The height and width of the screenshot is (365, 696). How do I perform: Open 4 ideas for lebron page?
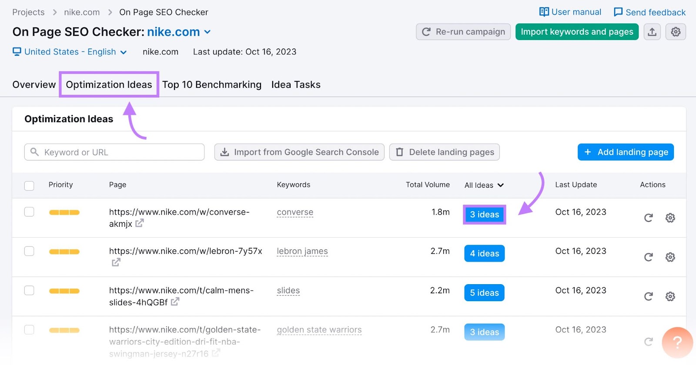(484, 253)
